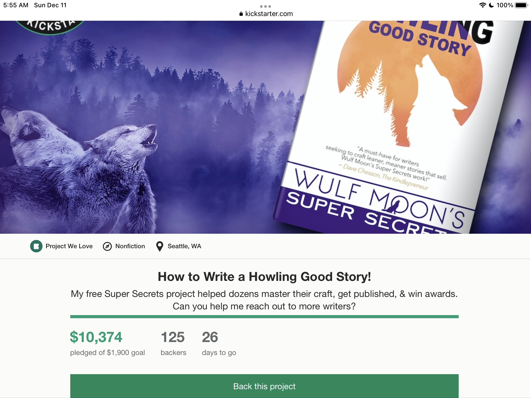Click the Project We Love badge icon

click(x=36, y=246)
